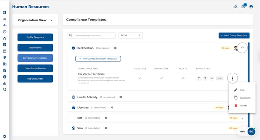Expand the Visa group row
Screen dimensions: 260x140
[x=158, y=128]
